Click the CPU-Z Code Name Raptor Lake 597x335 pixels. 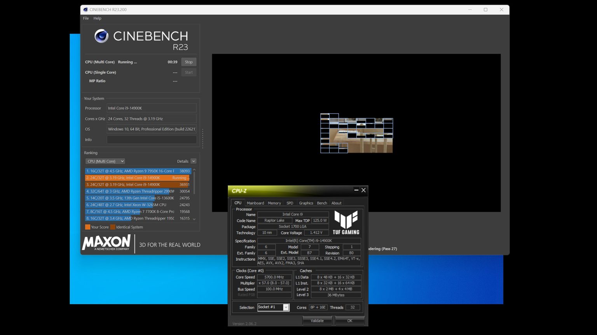(x=274, y=220)
